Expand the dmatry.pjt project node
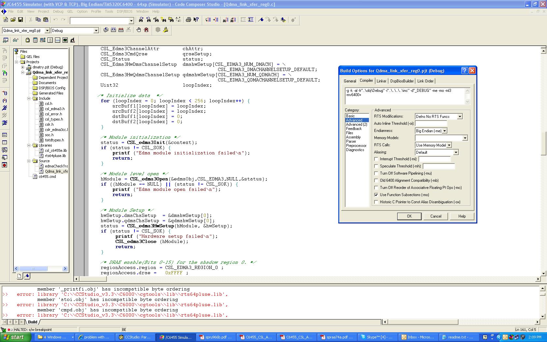This screenshot has height=342, width=547. coord(23,67)
